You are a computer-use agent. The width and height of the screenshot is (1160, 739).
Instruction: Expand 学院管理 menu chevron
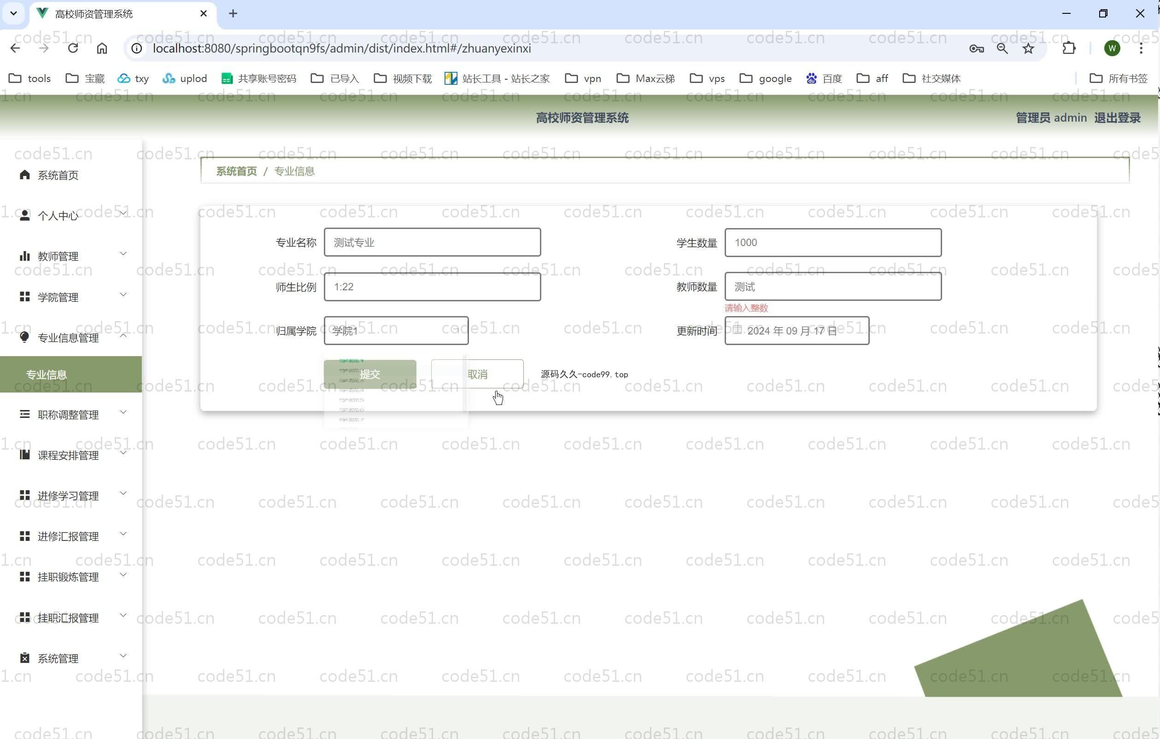pos(123,294)
